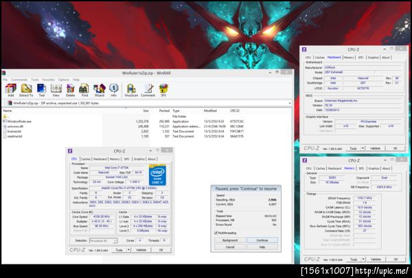
Task: Click the Help button in benchmark dialog
Action: (x=262, y=247)
